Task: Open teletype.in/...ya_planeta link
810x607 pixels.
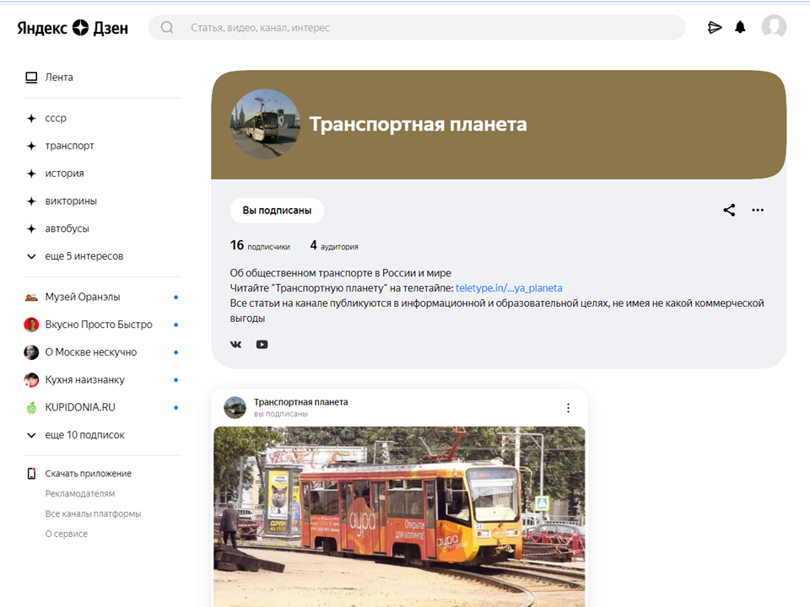Action: pos(509,288)
